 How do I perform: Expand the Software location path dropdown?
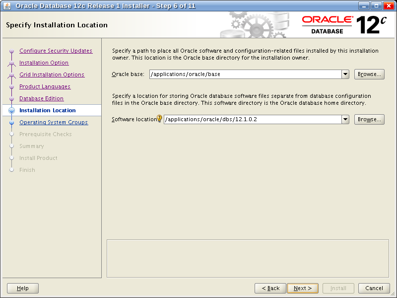(x=345, y=120)
